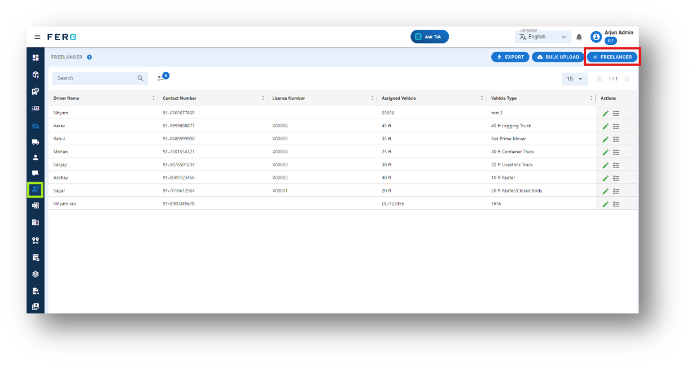Click the notification bell icon

tap(579, 37)
